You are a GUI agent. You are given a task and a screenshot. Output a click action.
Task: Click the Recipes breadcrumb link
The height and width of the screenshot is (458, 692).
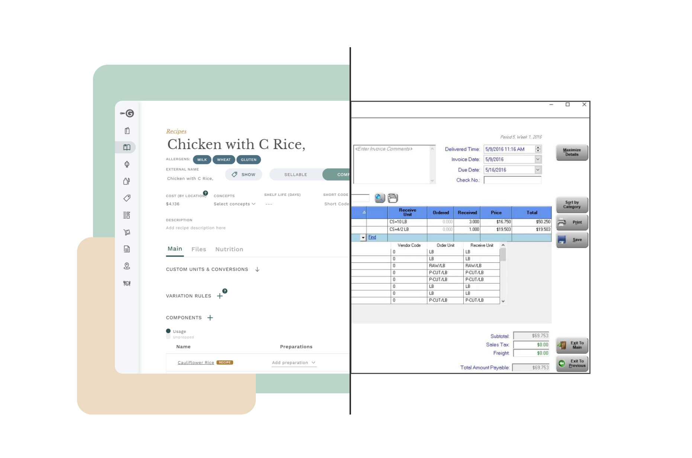(x=176, y=131)
